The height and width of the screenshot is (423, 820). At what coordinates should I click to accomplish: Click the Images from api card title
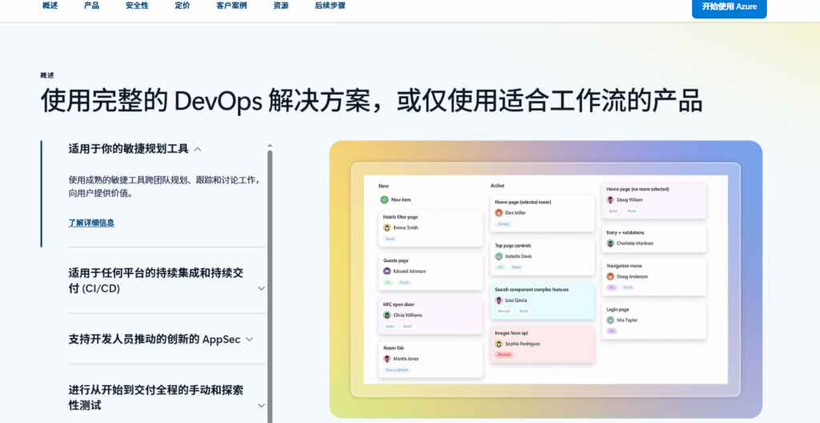[x=512, y=333]
